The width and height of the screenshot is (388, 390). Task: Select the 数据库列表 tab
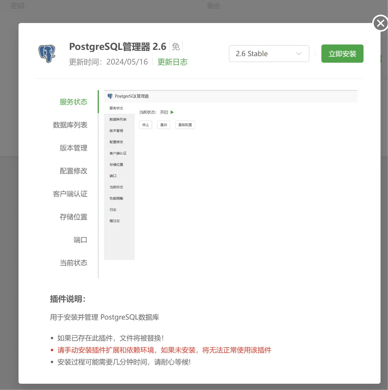[70, 125]
